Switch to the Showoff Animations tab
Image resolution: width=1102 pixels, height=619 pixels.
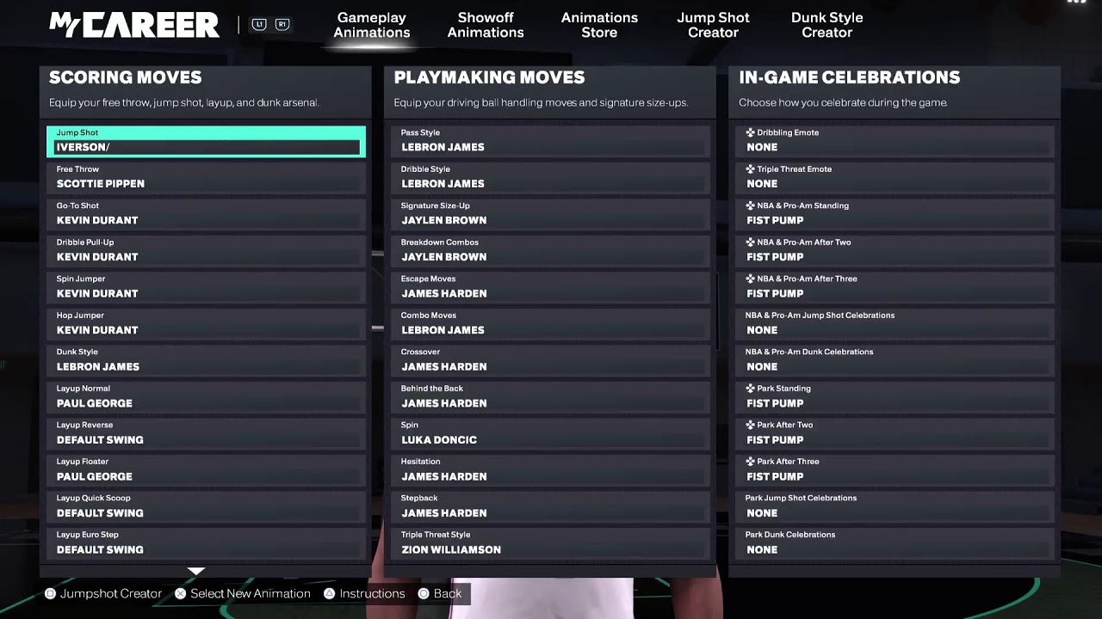(x=486, y=25)
